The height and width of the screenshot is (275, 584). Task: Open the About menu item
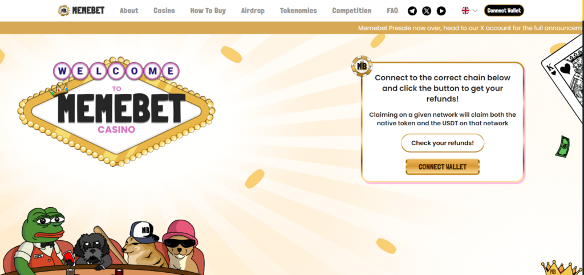(x=129, y=11)
